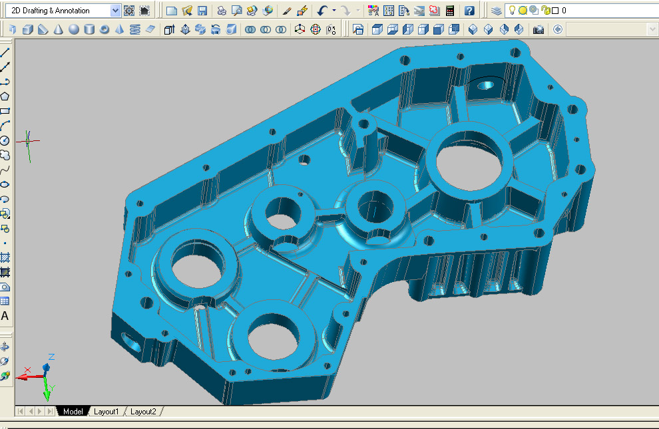Save the drawing with the floppy disk icon
Screen dimensions: 659x429
pos(202,11)
